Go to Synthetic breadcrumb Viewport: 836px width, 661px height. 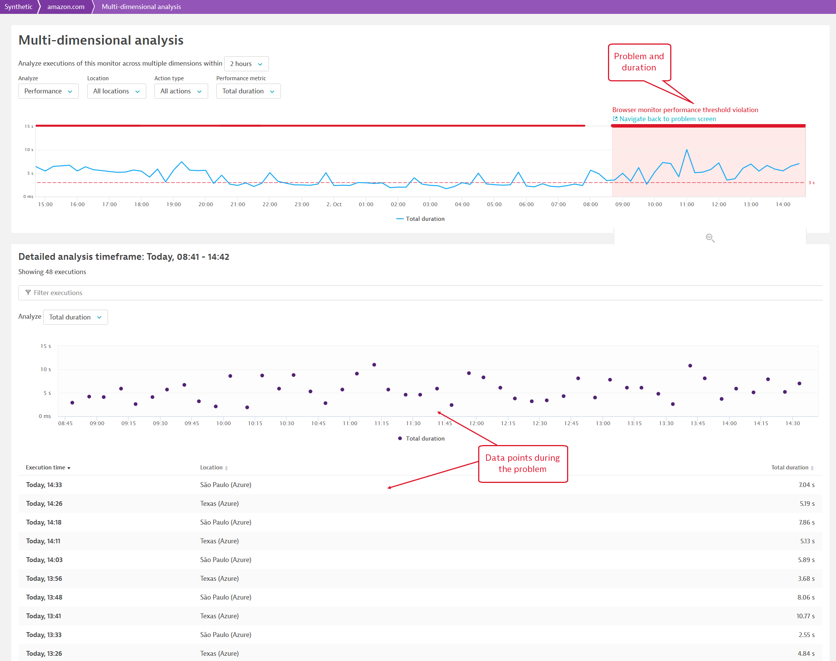coord(18,7)
